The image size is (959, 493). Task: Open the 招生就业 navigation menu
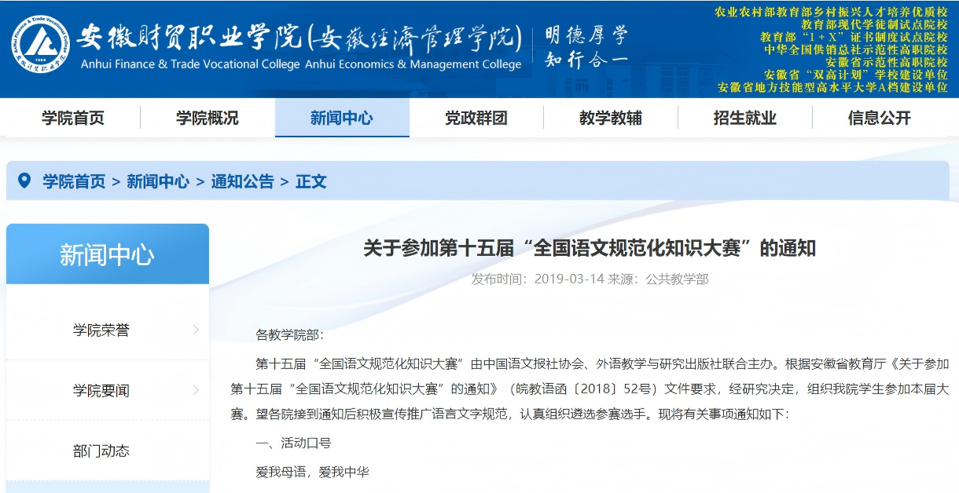(745, 118)
